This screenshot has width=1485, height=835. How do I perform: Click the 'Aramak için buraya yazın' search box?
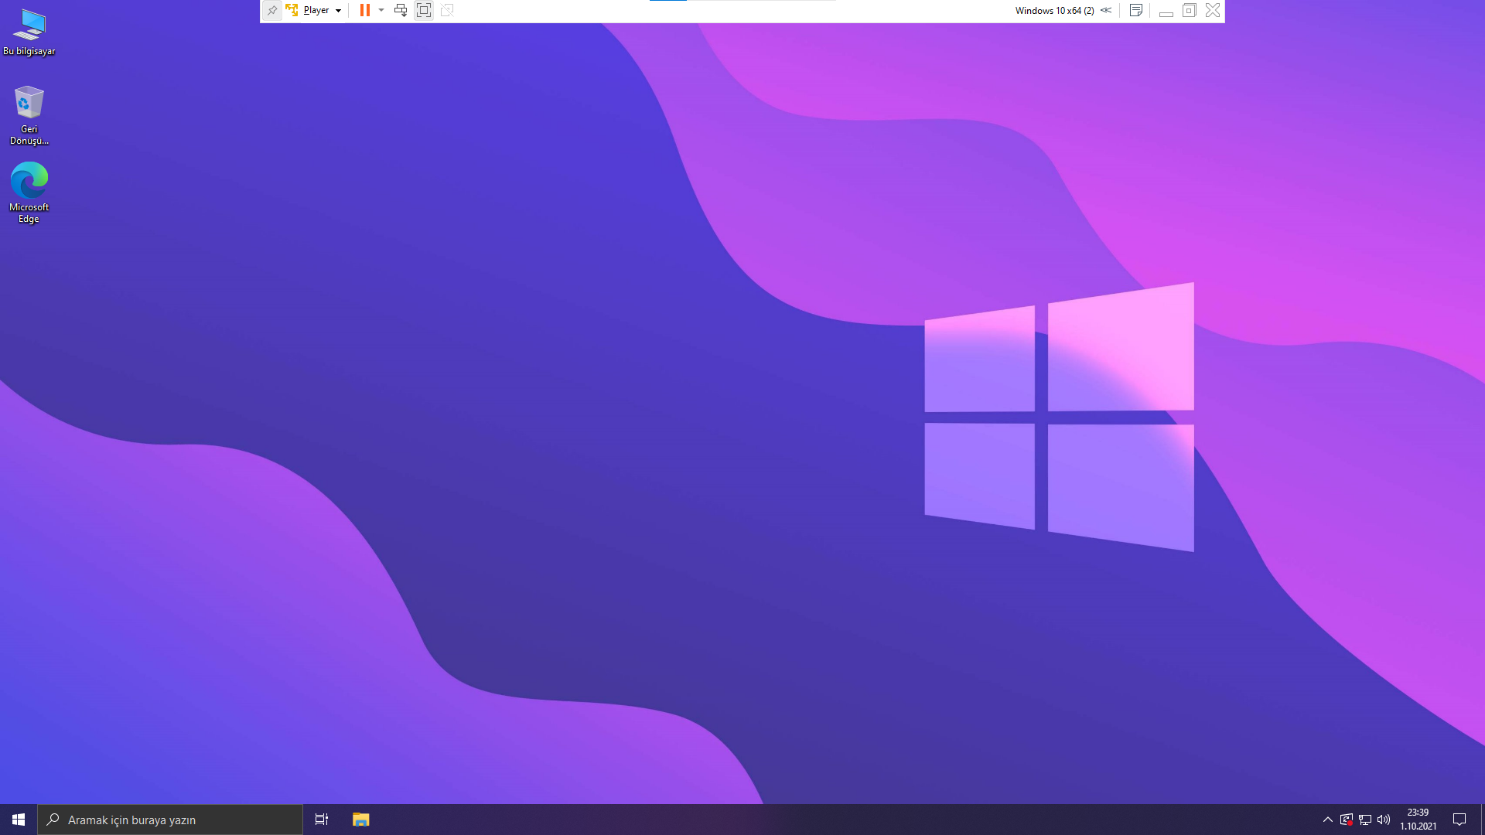pyautogui.click(x=170, y=820)
